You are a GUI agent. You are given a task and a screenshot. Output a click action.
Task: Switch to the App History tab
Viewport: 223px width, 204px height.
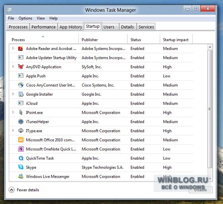tap(71, 27)
